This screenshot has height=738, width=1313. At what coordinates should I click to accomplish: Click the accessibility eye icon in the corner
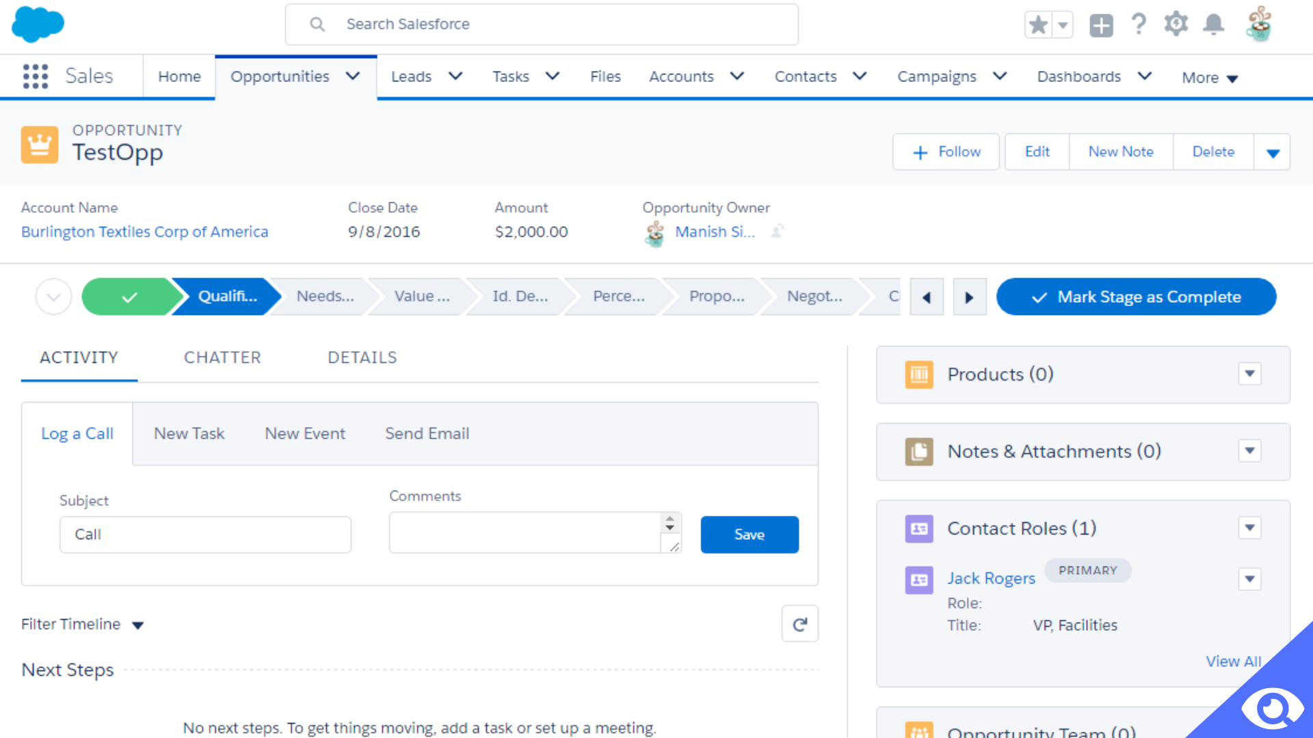(1273, 709)
